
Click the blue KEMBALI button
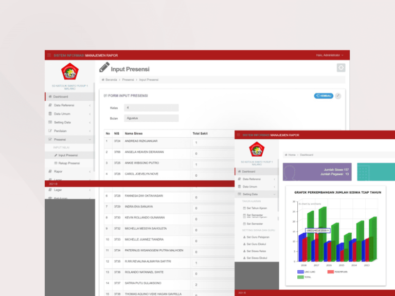323,96
